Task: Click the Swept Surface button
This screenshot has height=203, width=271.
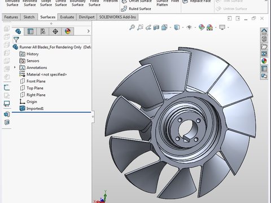Action: (46, 3)
